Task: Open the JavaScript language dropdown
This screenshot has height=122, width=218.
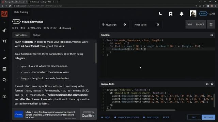Action: pyautogui.click(x=114, y=25)
